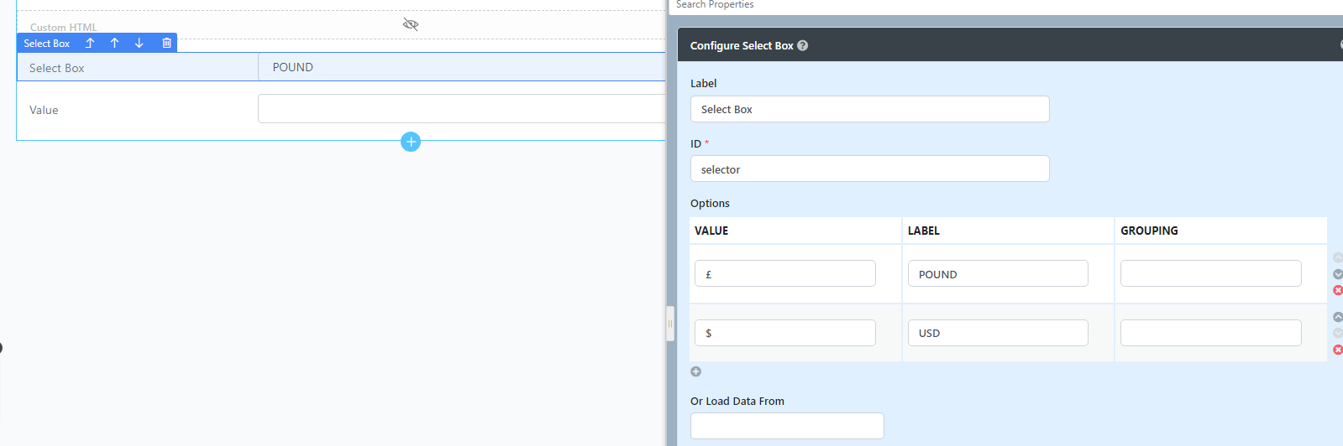Delete the Select Box element via trash icon
This screenshot has width=1343, height=446.
click(166, 43)
